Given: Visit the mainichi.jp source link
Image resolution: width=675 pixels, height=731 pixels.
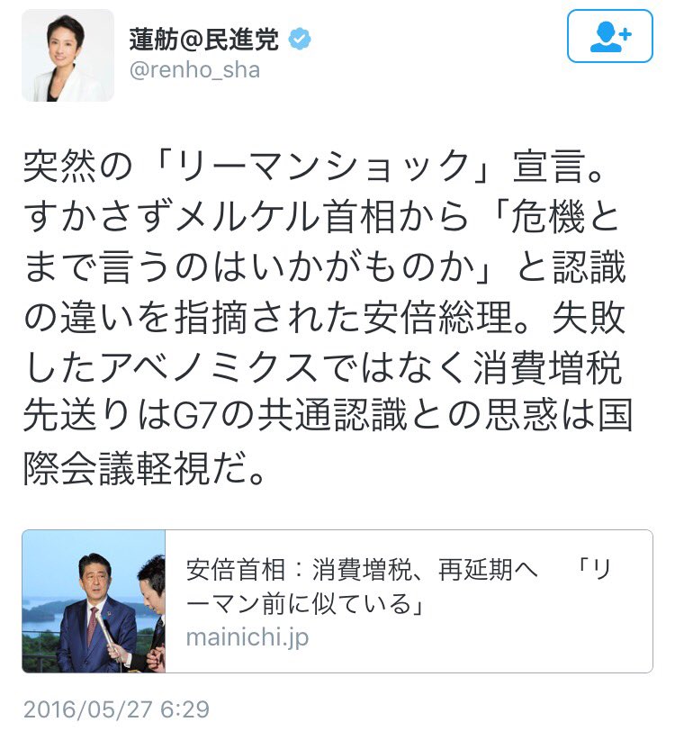Looking at the screenshot, I should [x=247, y=637].
